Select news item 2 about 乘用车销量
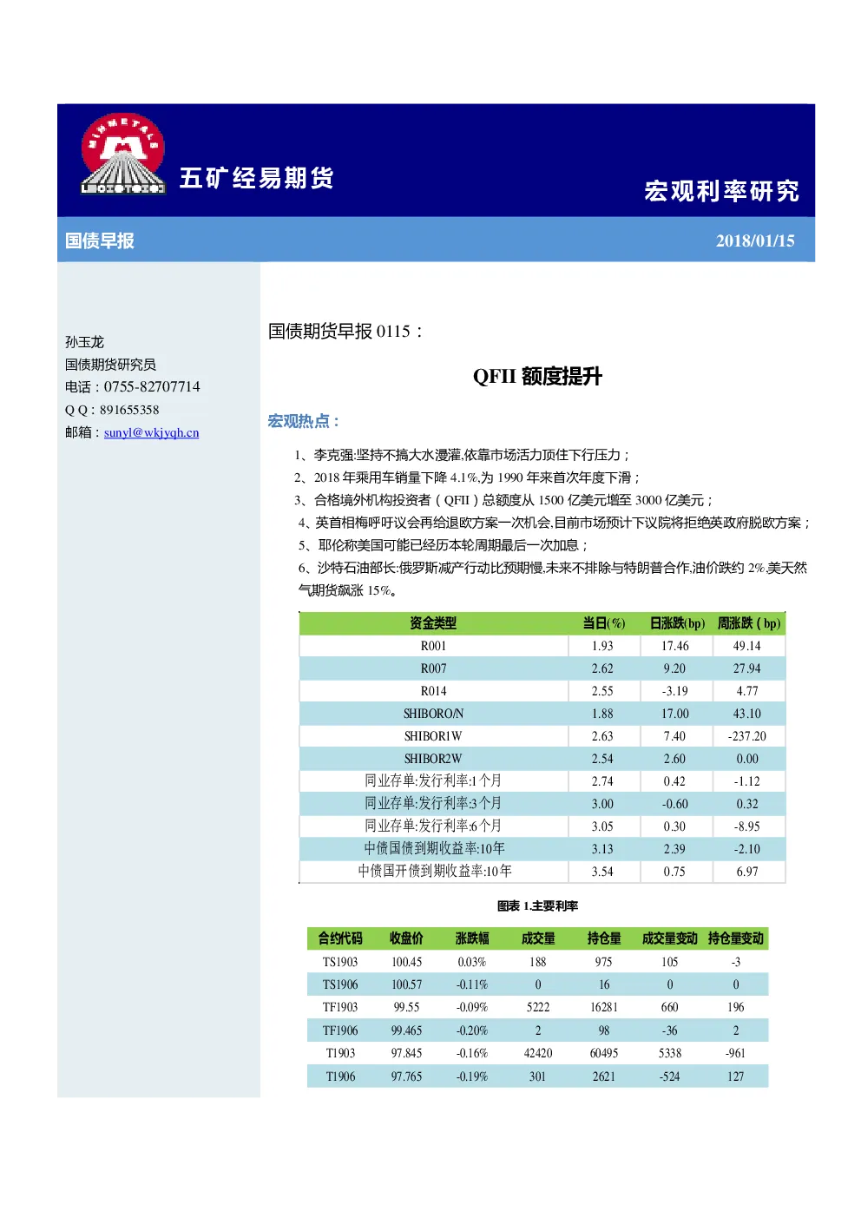Viewport: 861px width, 1218px height. click(467, 477)
